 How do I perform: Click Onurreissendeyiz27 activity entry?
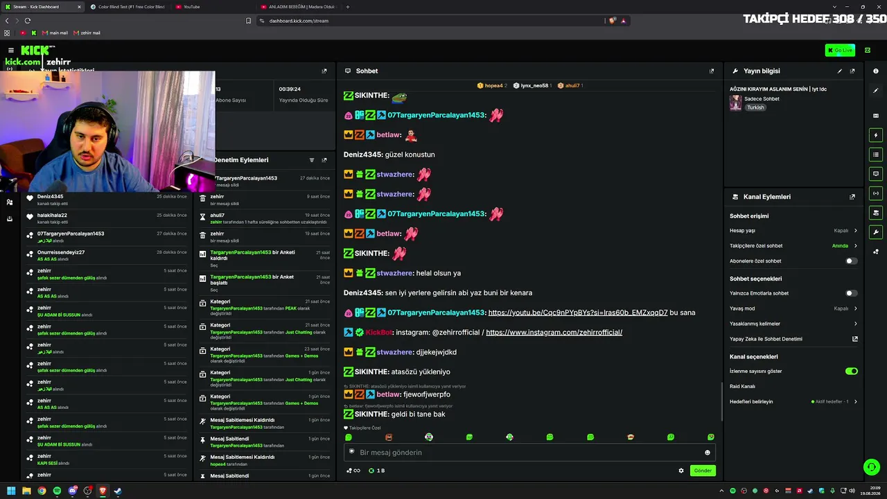pos(107,255)
